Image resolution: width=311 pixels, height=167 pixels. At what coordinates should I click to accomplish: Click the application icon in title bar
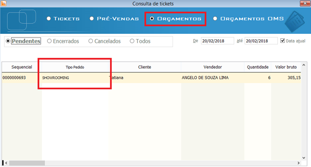(3, 3)
